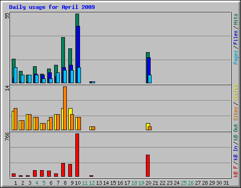Click the day label "8" on x-axis
The height and width of the screenshot is (188, 241).
point(65,183)
